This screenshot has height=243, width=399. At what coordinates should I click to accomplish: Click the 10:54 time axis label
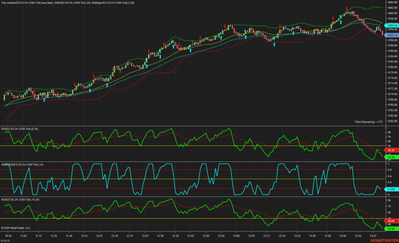[x=8, y=236]
